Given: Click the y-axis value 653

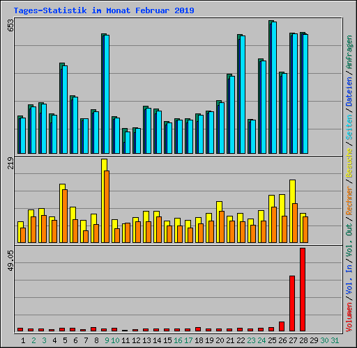Looking at the screenshot, I should (10, 26).
